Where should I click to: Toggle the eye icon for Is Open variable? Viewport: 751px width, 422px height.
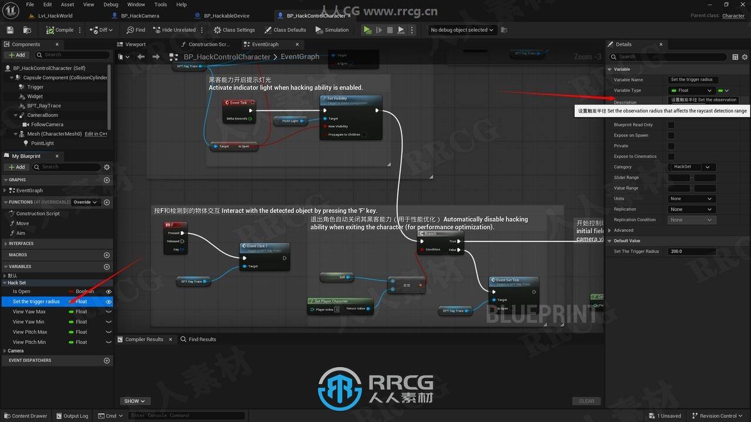[109, 291]
